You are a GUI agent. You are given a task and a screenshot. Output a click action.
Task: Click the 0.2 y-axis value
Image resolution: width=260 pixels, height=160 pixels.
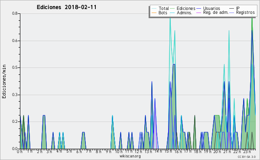pos(15,122)
